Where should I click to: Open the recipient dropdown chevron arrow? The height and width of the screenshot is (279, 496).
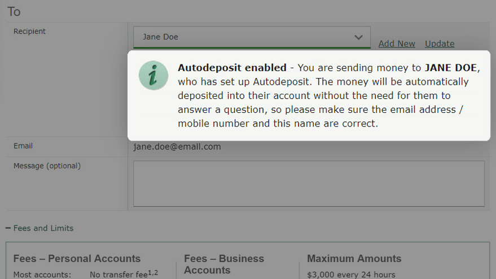pos(358,37)
